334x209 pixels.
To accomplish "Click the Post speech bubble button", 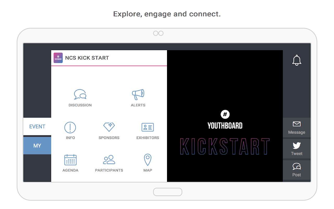I will (297, 170).
